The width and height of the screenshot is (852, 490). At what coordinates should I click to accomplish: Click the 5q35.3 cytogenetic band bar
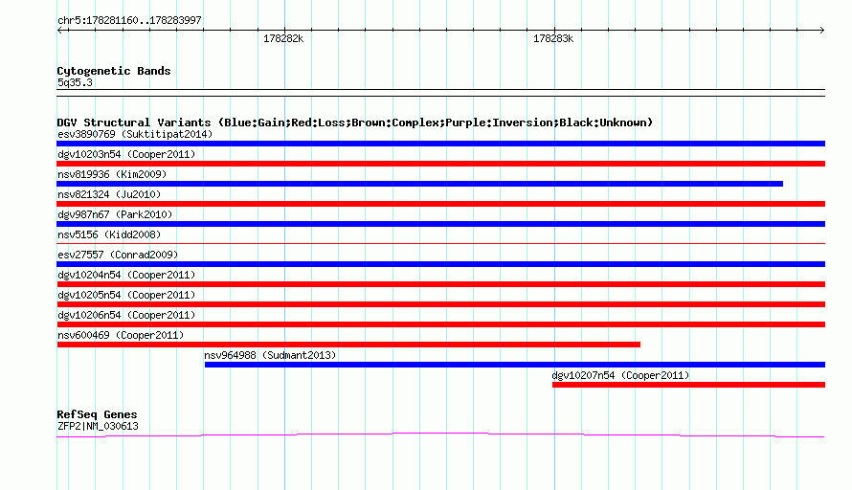pos(440,93)
